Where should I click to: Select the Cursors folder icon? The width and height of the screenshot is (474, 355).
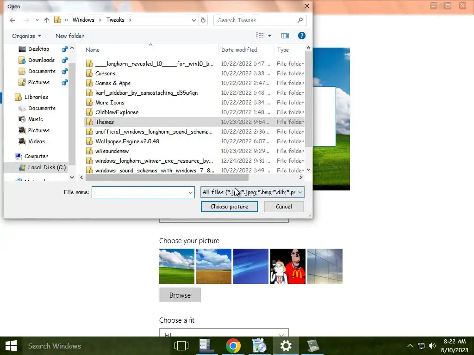click(89, 73)
